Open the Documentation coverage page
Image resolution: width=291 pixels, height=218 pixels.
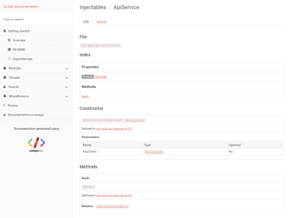26,115
